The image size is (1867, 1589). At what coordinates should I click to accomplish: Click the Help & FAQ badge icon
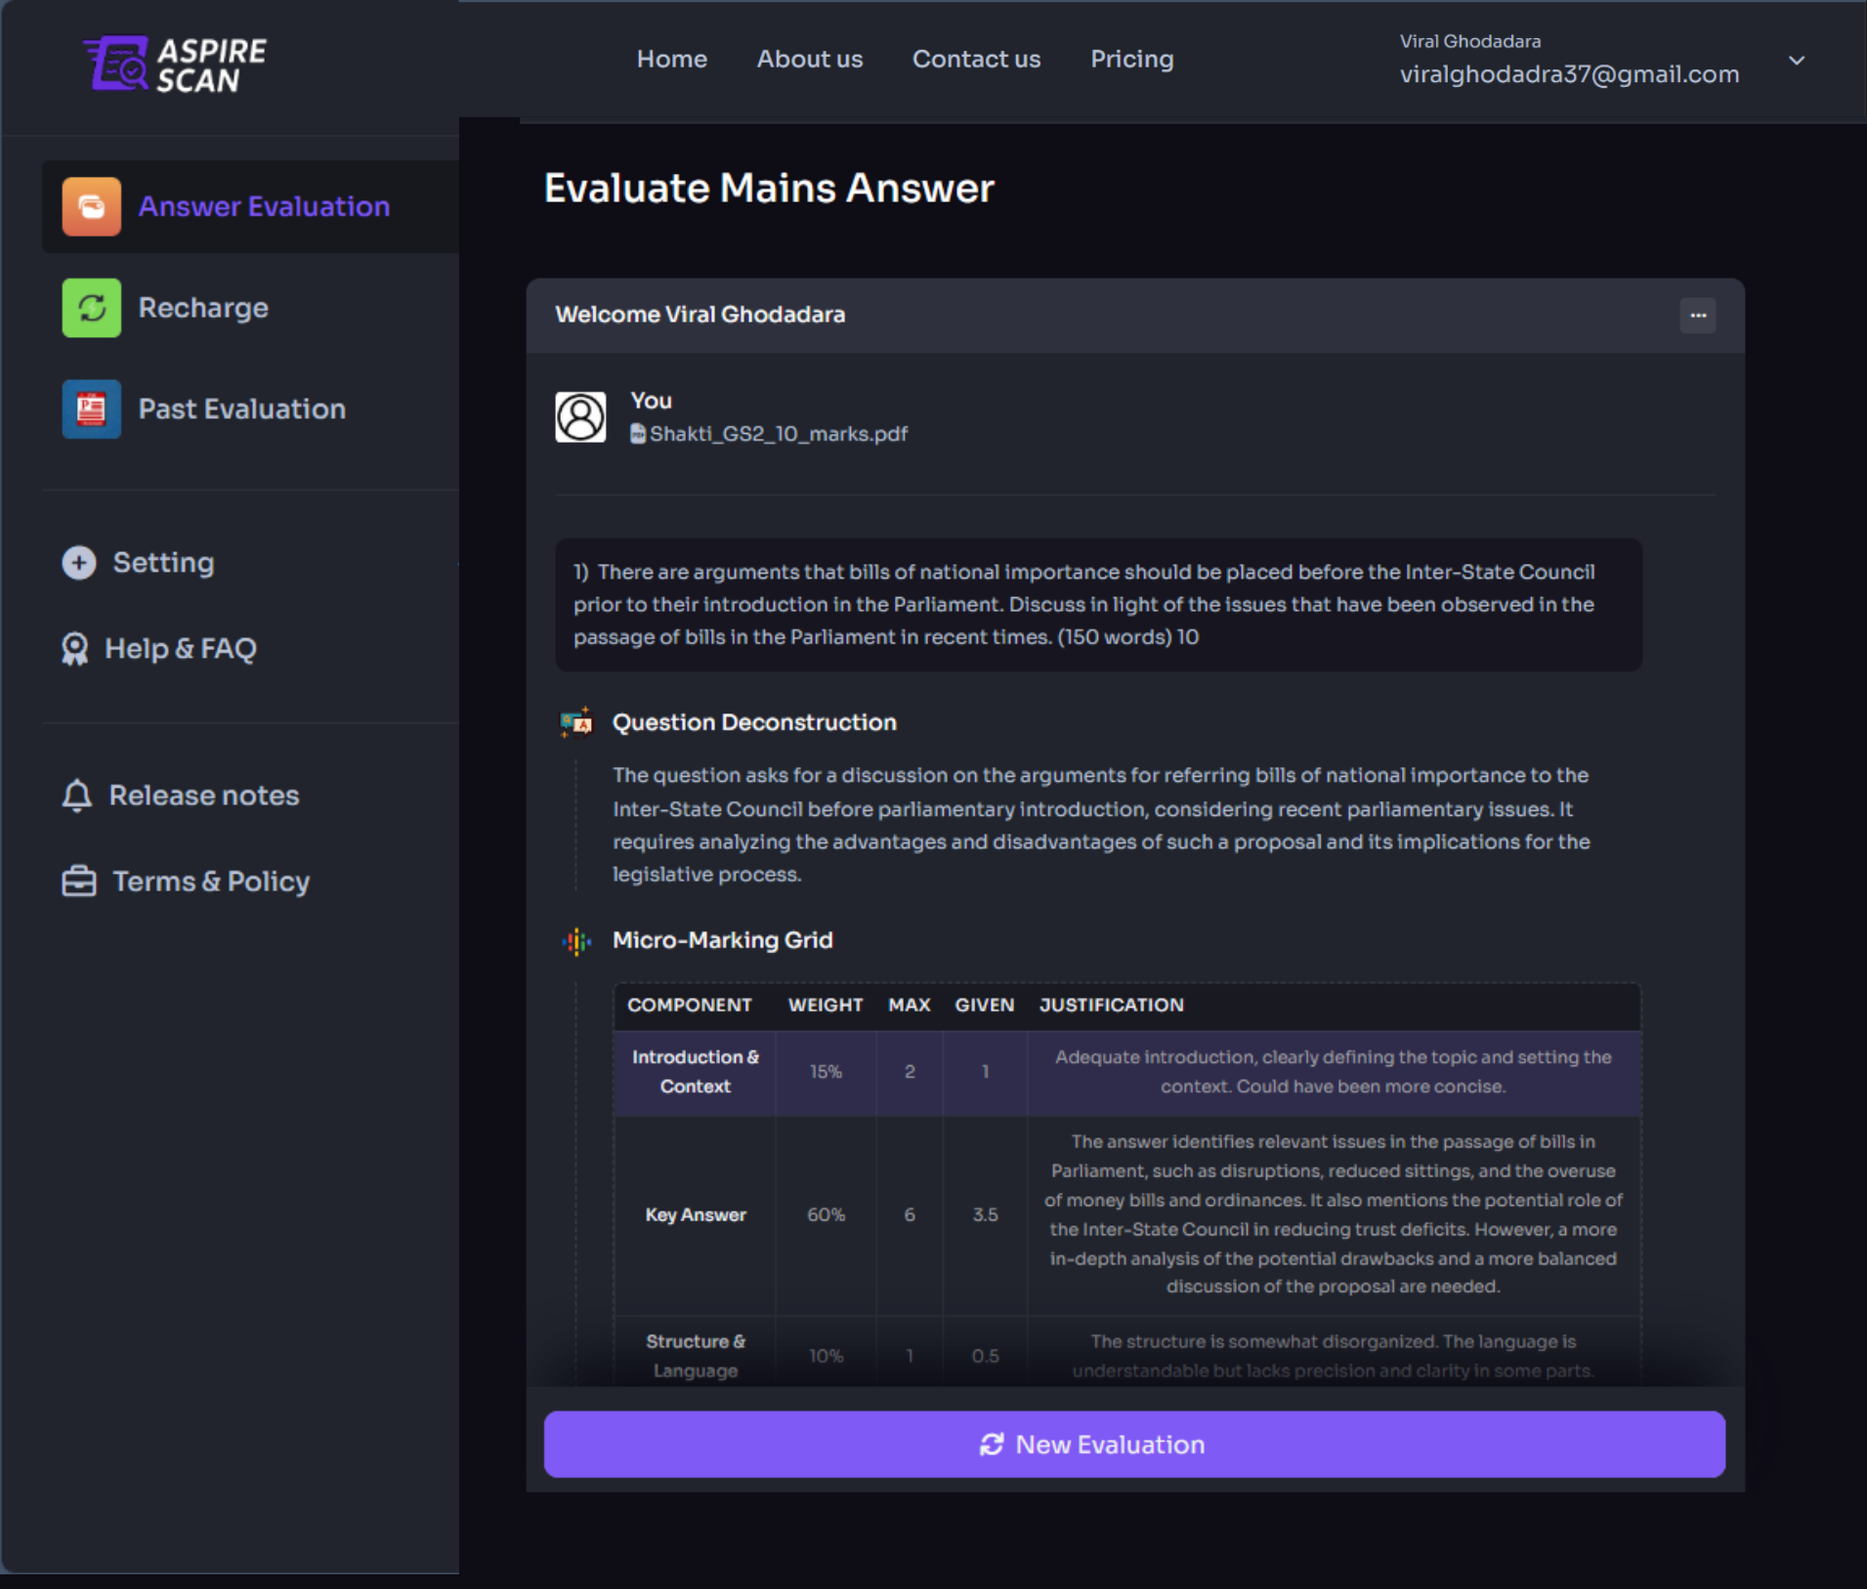coord(75,649)
